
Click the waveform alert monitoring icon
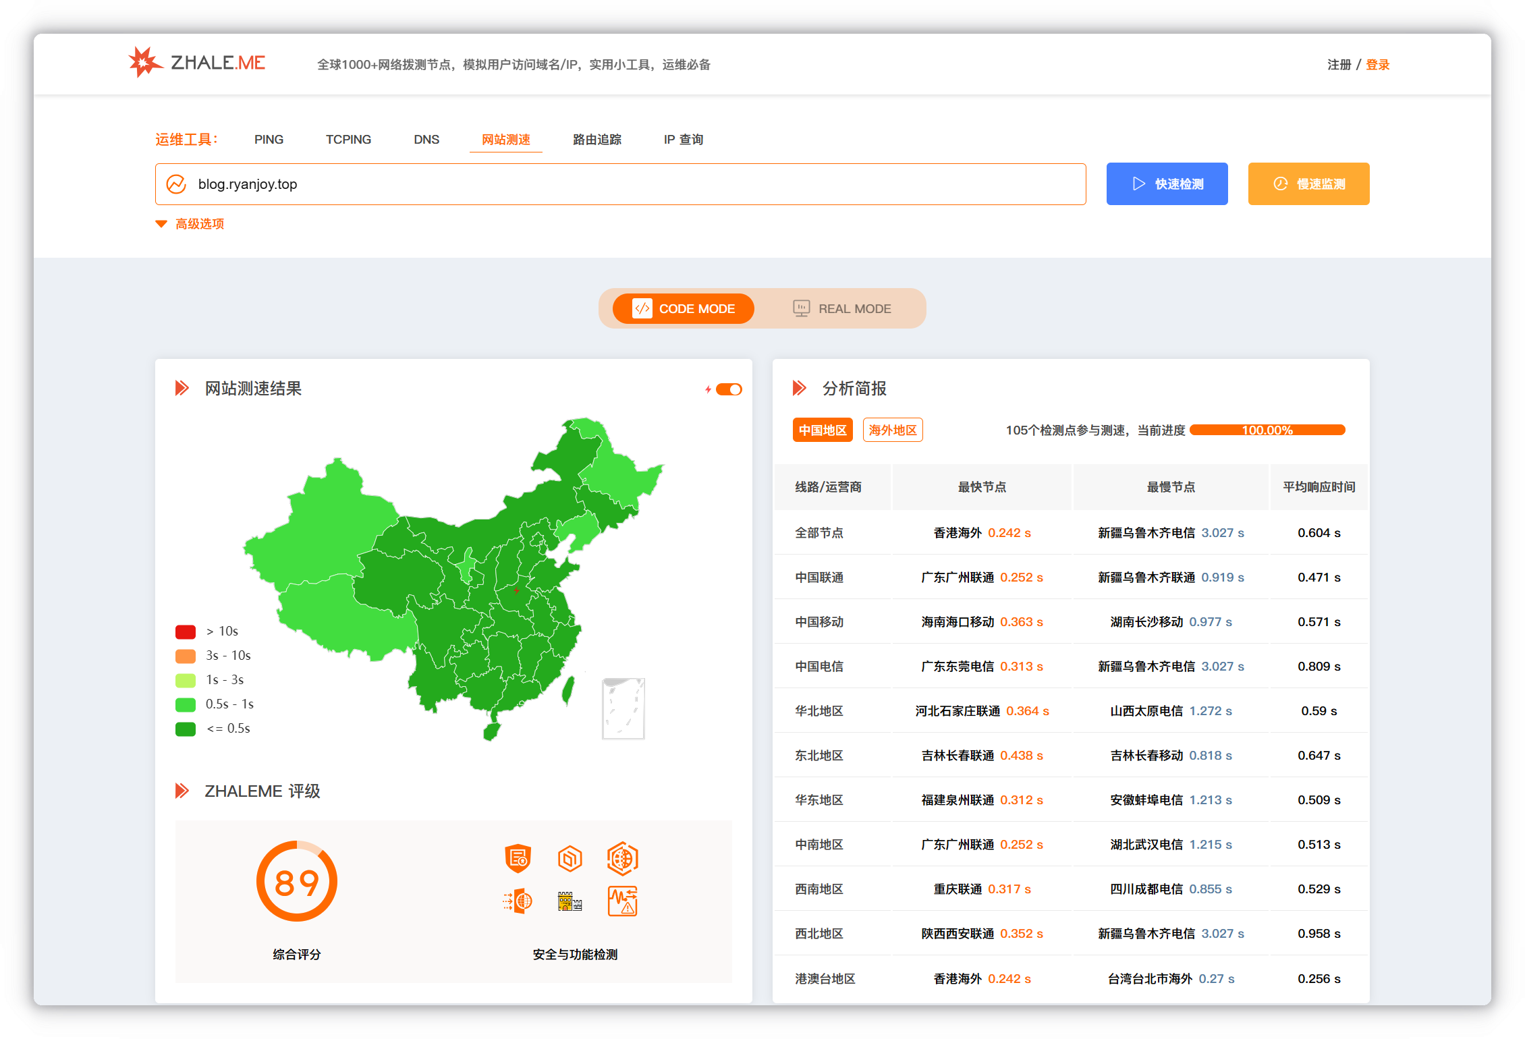622,901
